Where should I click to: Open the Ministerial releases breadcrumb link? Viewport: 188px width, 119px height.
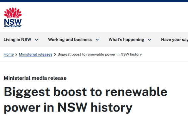point(35,54)
